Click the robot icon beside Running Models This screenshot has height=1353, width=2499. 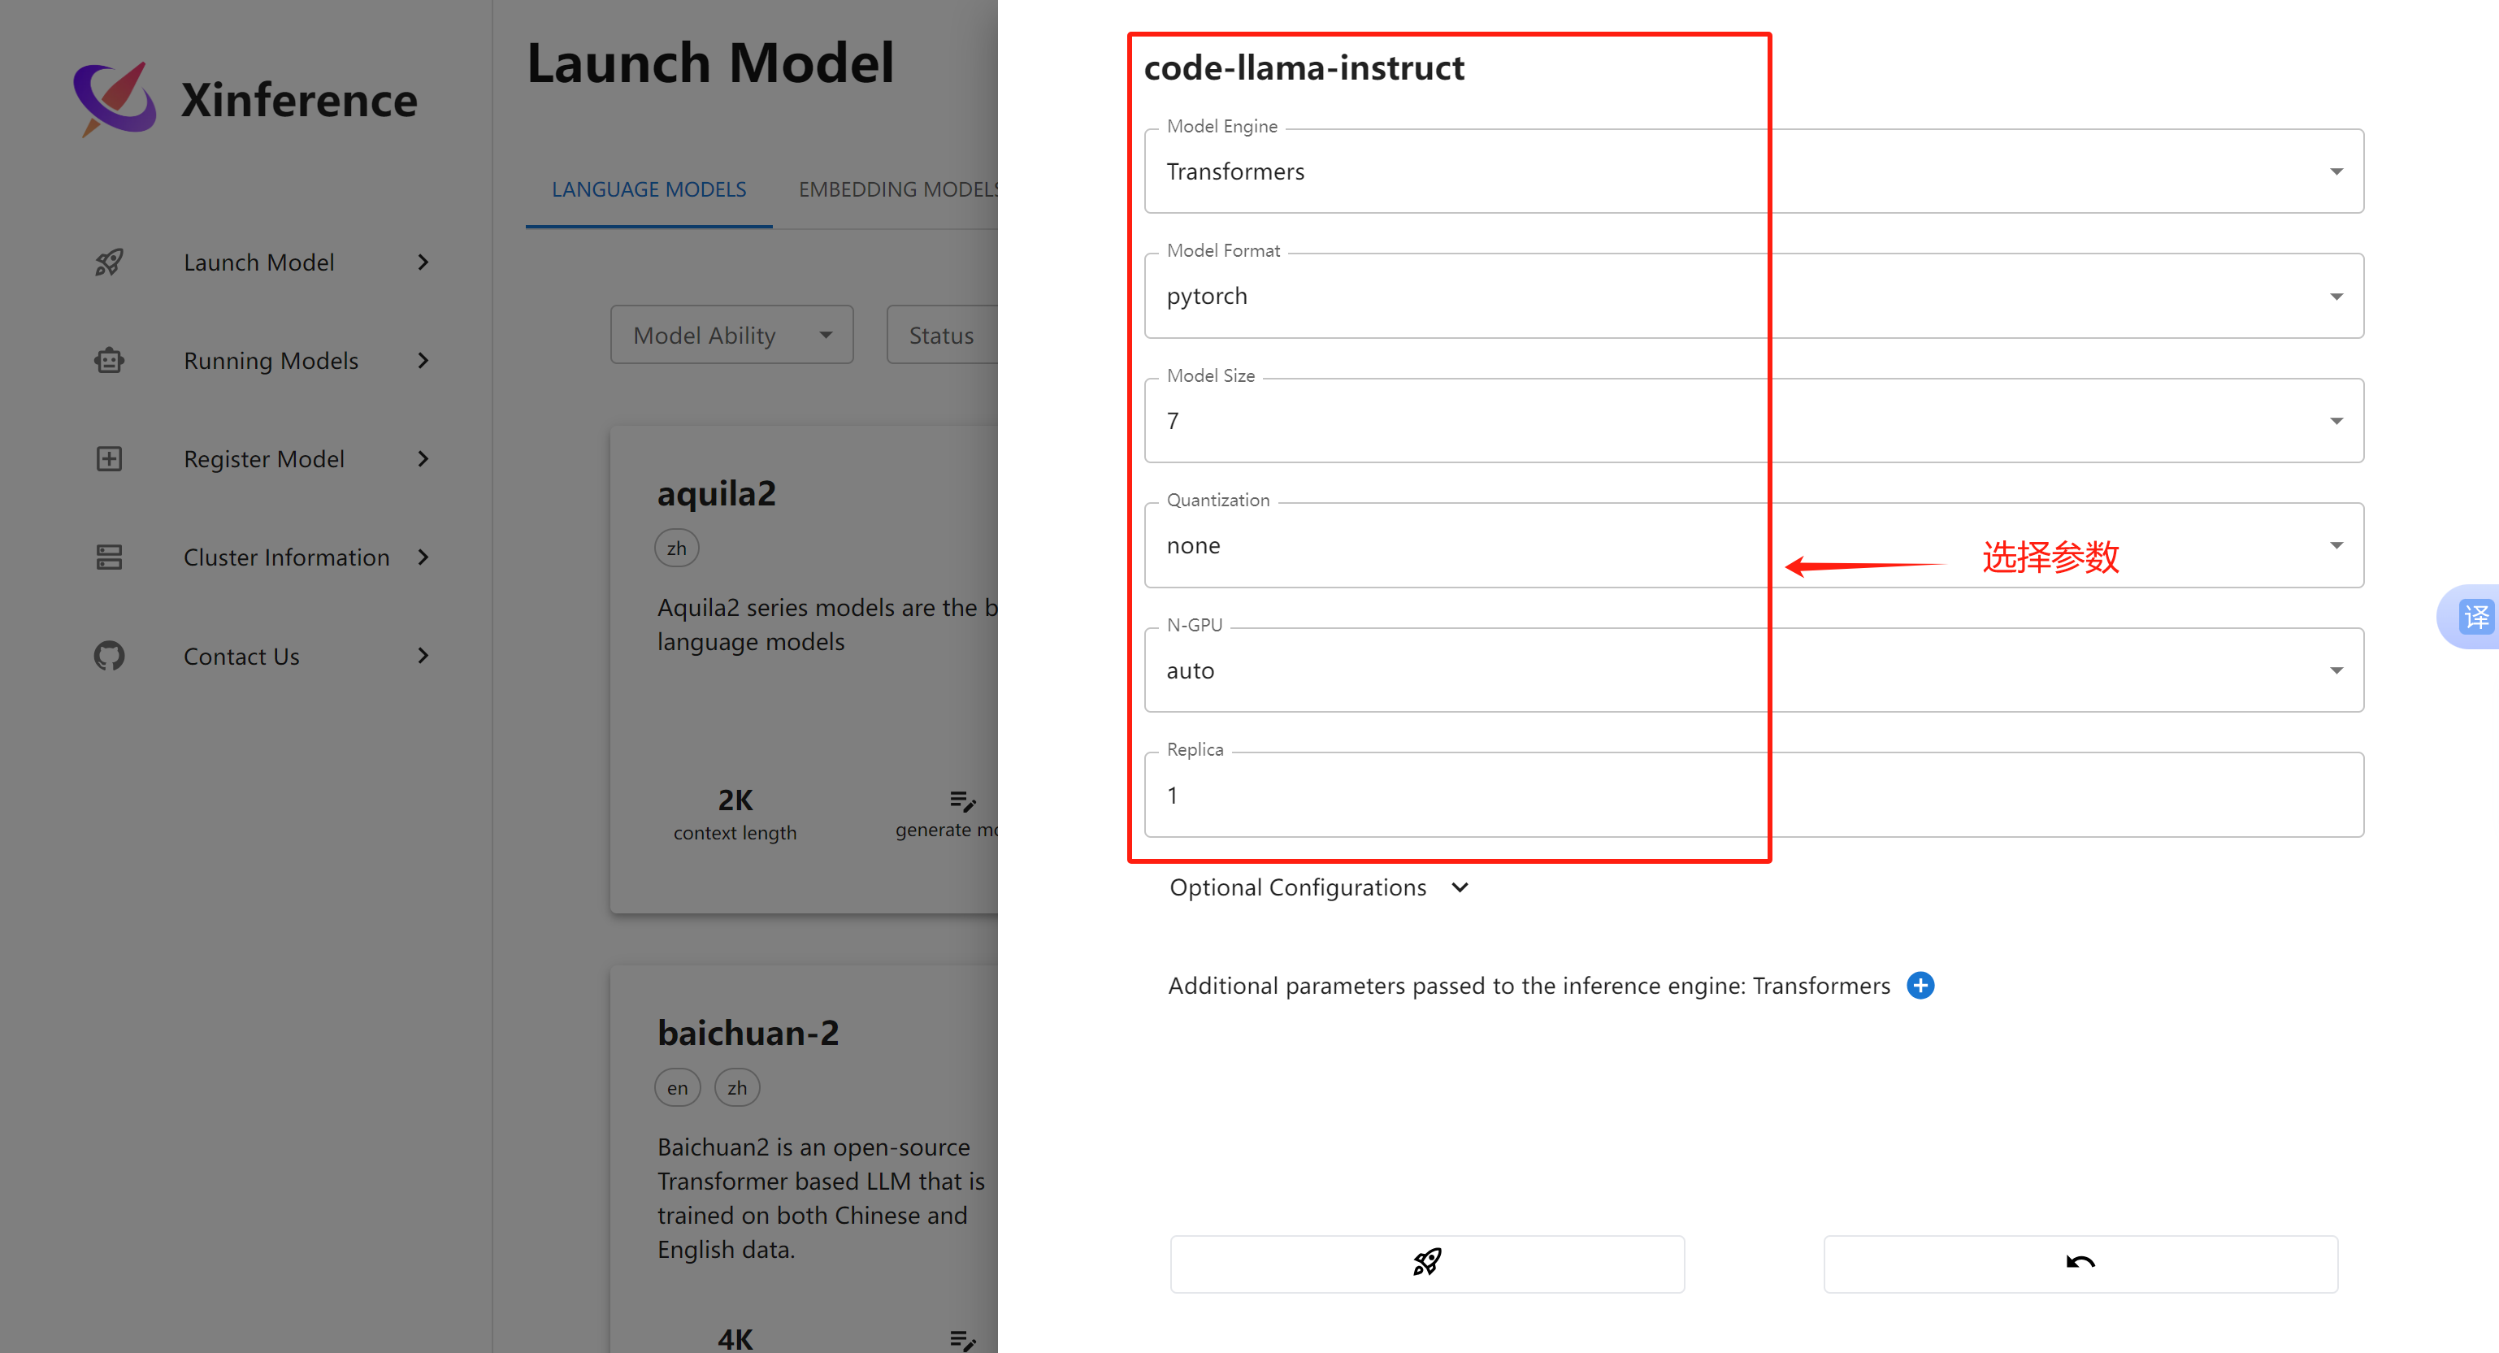tap(109, 361)
